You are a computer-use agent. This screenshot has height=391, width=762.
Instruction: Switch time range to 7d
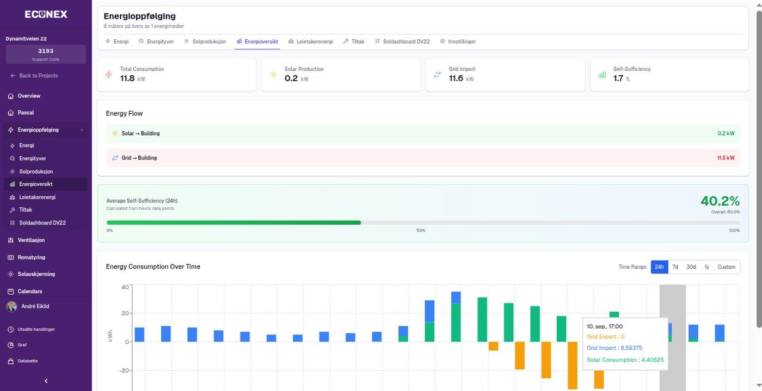click(x=675, y=267)
